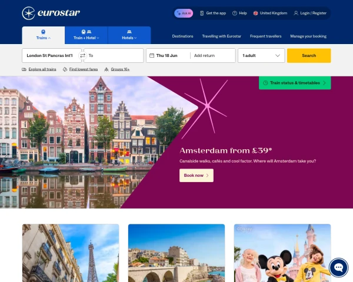Open the Ask AI assistant button

pos(184,14)
